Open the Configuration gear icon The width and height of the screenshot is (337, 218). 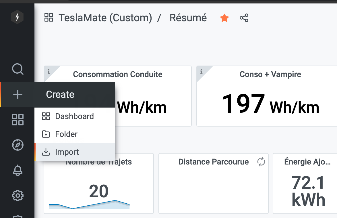(18, 196)
